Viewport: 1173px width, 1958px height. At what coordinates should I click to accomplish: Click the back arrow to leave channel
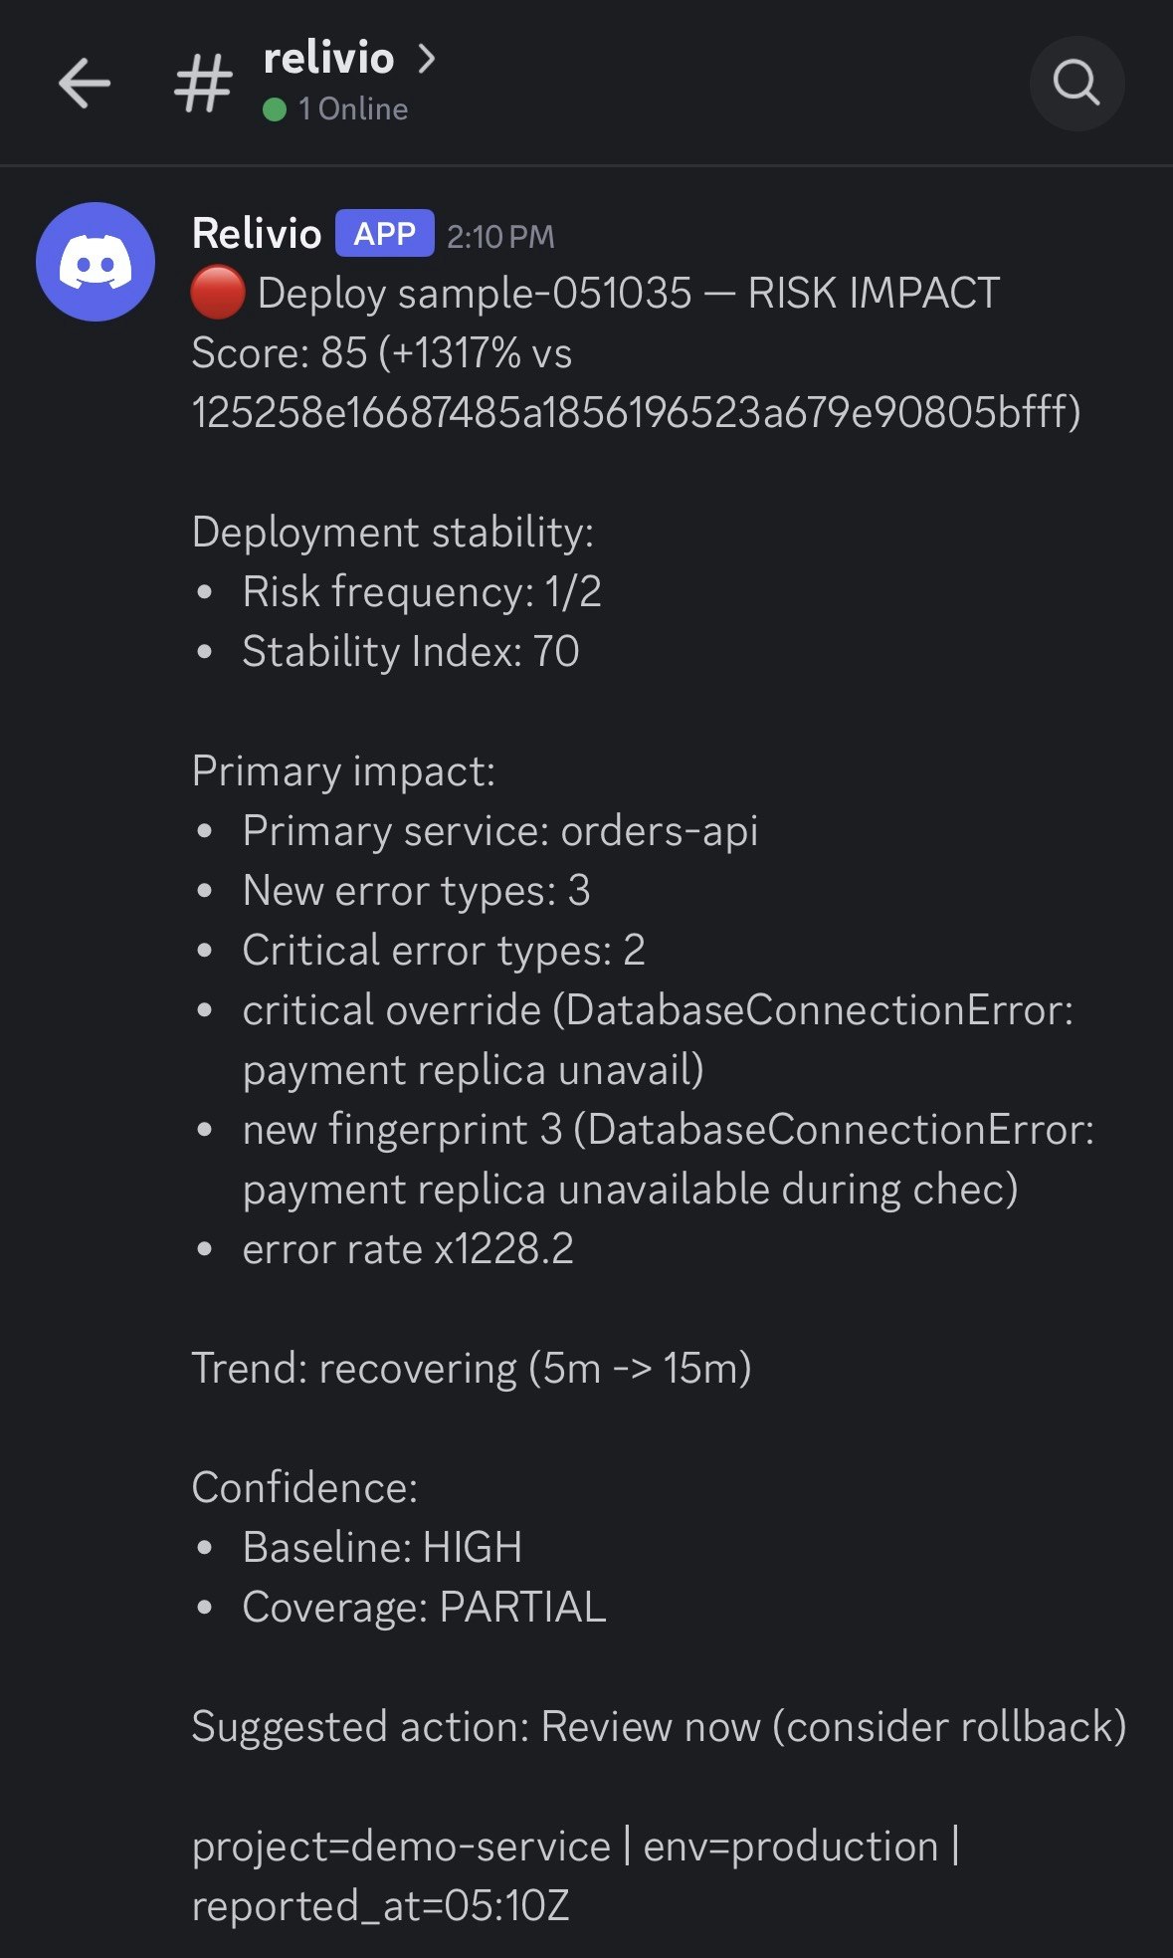[x=86, y=84]
